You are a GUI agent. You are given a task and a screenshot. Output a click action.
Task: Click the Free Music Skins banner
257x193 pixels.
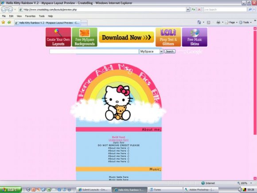pyautogui.click(x=195, y=37)
